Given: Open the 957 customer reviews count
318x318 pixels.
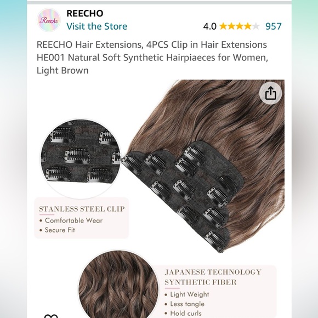Looking at the screenshot, I should pos(274,26).
